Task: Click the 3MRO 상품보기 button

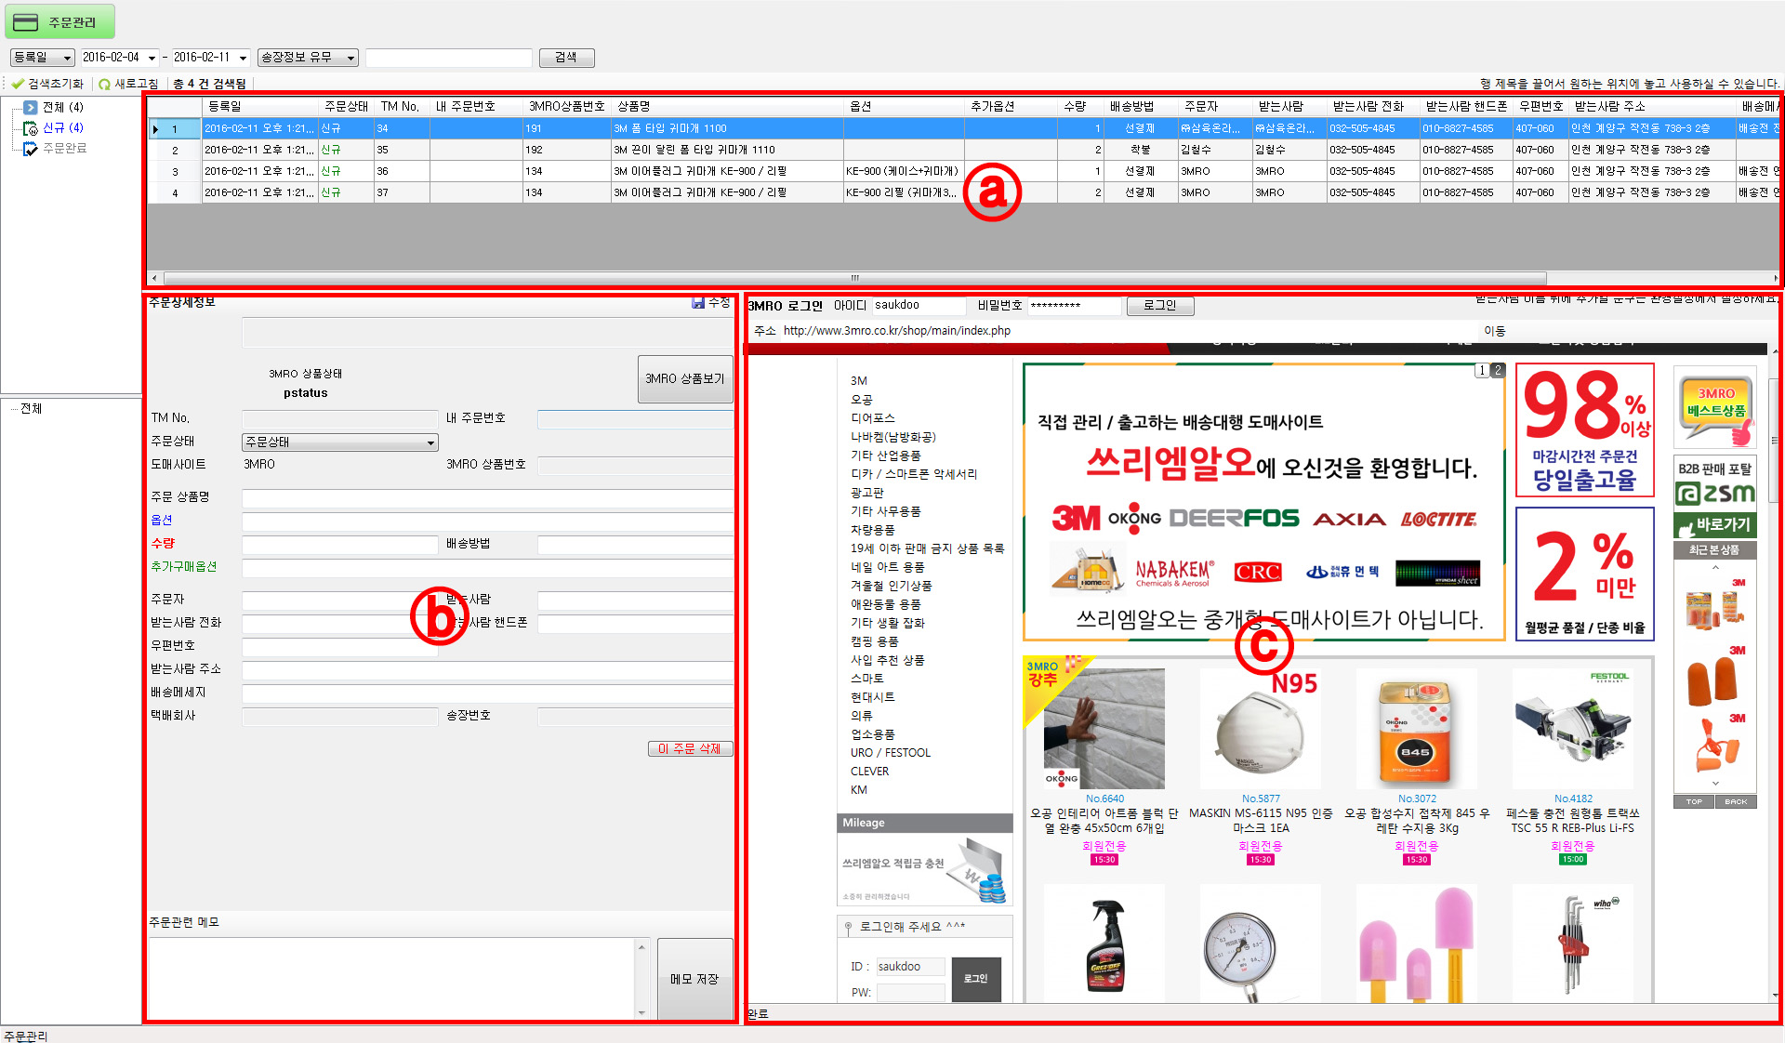Action: click(x=685, y=378)
